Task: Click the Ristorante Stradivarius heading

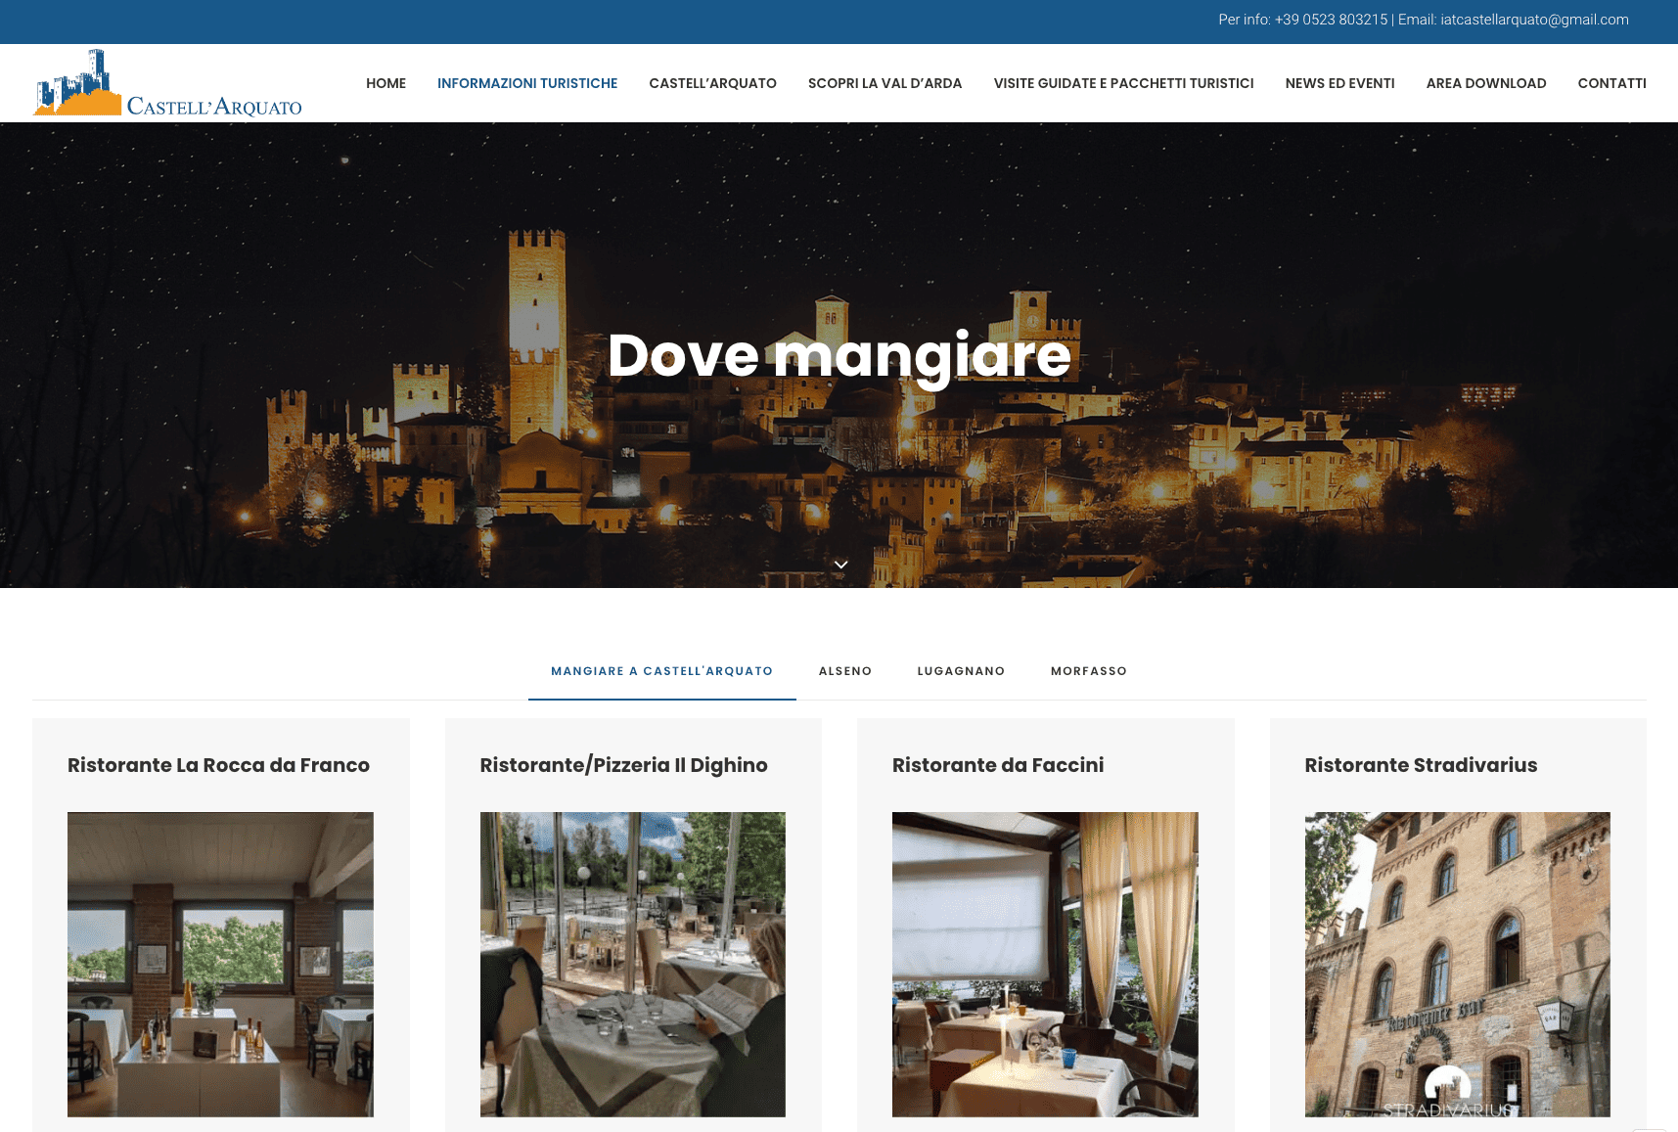Action: coord(1421,765)
